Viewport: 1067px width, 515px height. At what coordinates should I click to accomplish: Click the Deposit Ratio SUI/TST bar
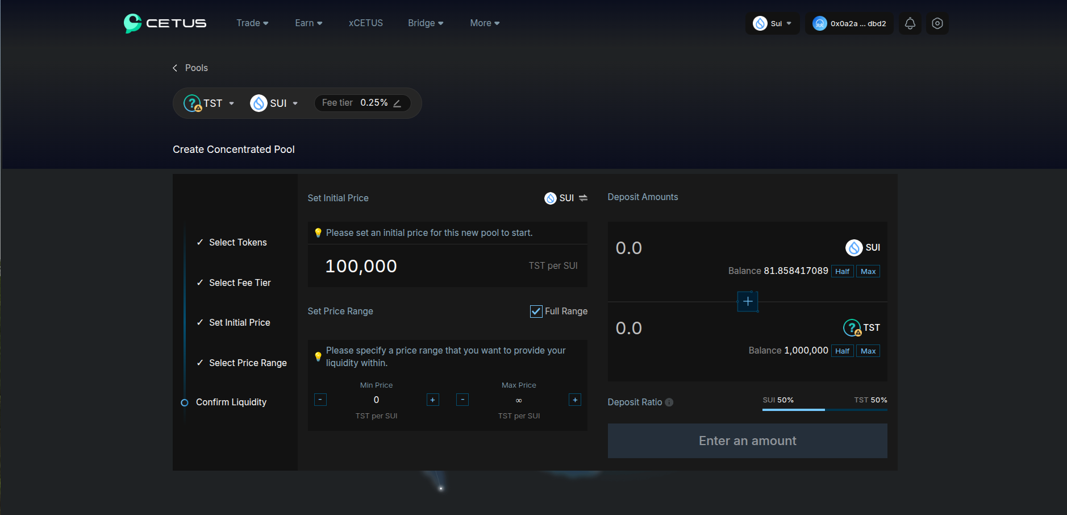(x=825, y=409)
